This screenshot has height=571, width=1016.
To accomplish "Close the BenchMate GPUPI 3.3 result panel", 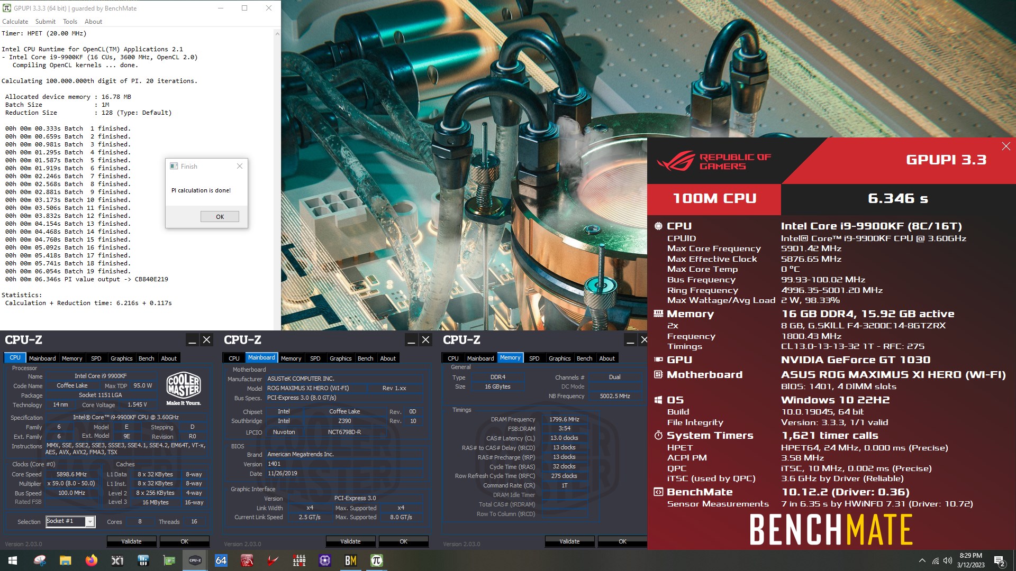I will (x=1006, y=146).
